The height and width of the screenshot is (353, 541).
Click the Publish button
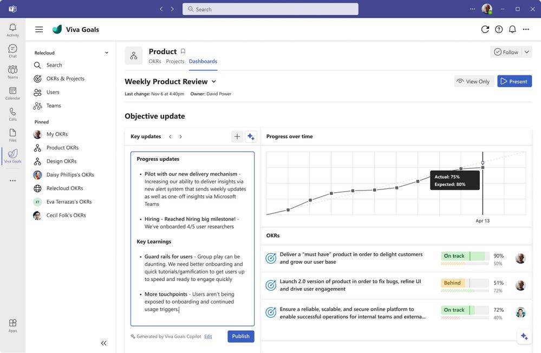[240, 336]
